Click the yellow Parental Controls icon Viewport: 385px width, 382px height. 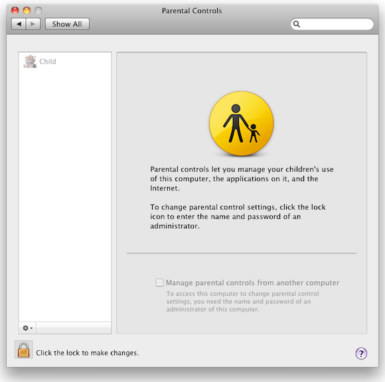pyautogui.click(x=242, y=123)
